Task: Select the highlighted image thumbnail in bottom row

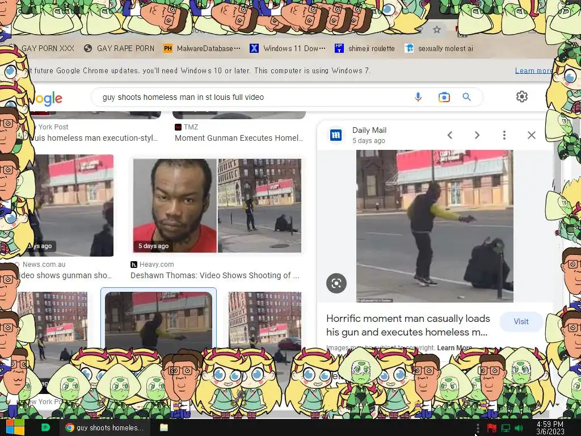Action: point(159,320)
